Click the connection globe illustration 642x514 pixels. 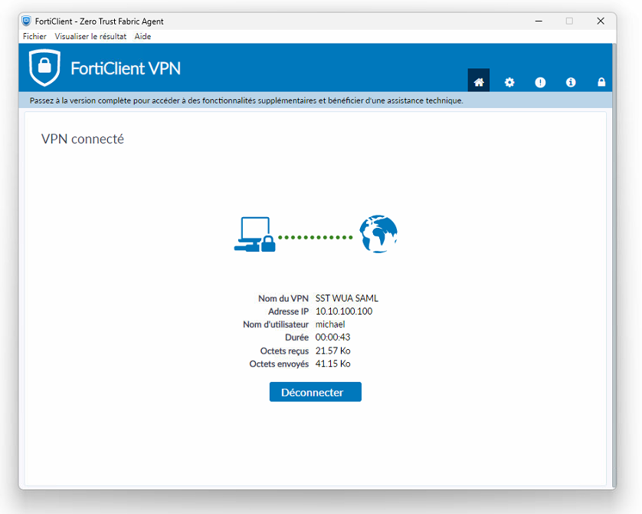pyautogui.click(x=378, y=233)
